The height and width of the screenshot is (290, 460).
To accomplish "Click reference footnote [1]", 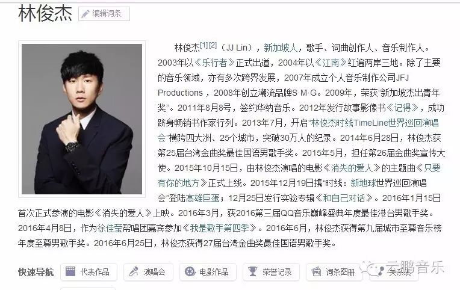I will 204,45.
